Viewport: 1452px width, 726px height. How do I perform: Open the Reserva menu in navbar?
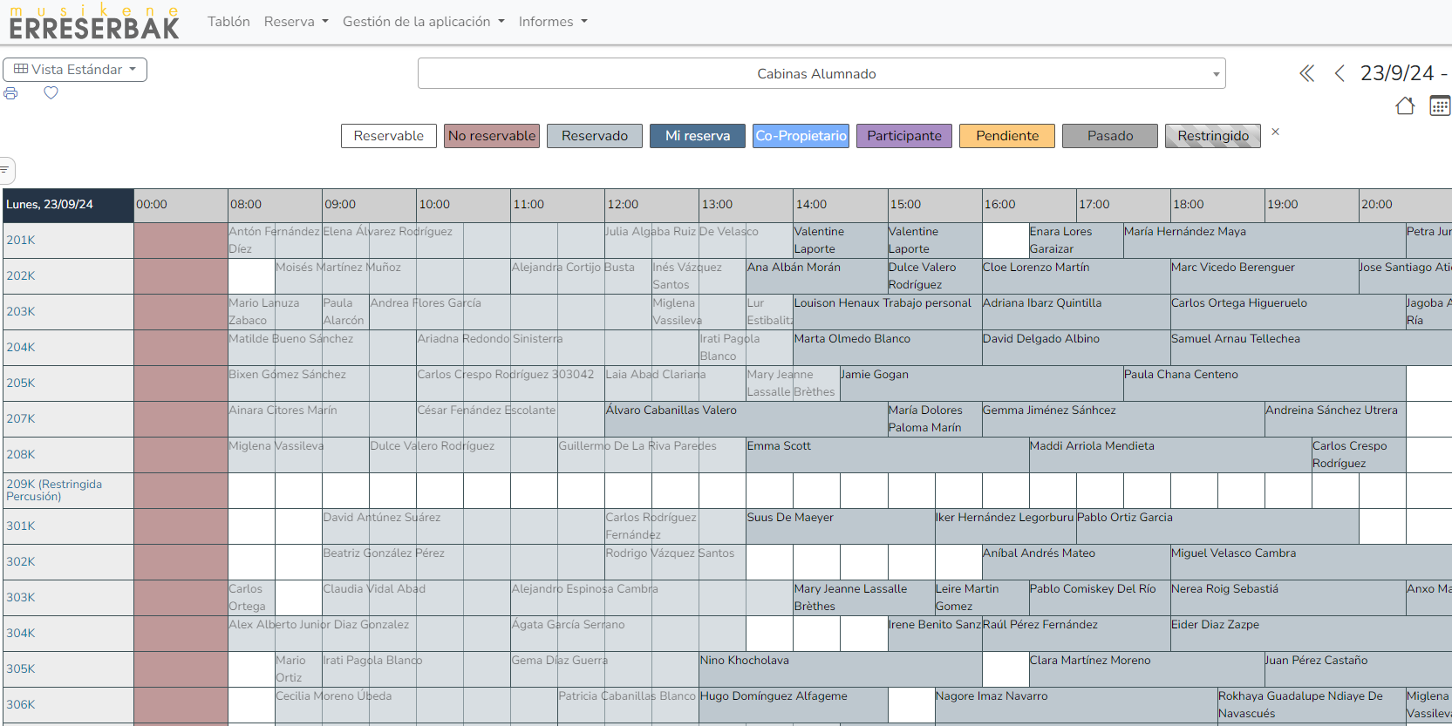coord(296,22)
